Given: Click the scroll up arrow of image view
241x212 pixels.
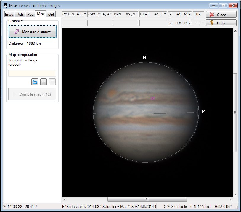Looking at the screenshot, I should pyautogui.click(x=235, y=31).
